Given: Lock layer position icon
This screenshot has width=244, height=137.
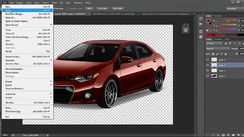Looking at the screenshot, I should click(x=221, y=54).
